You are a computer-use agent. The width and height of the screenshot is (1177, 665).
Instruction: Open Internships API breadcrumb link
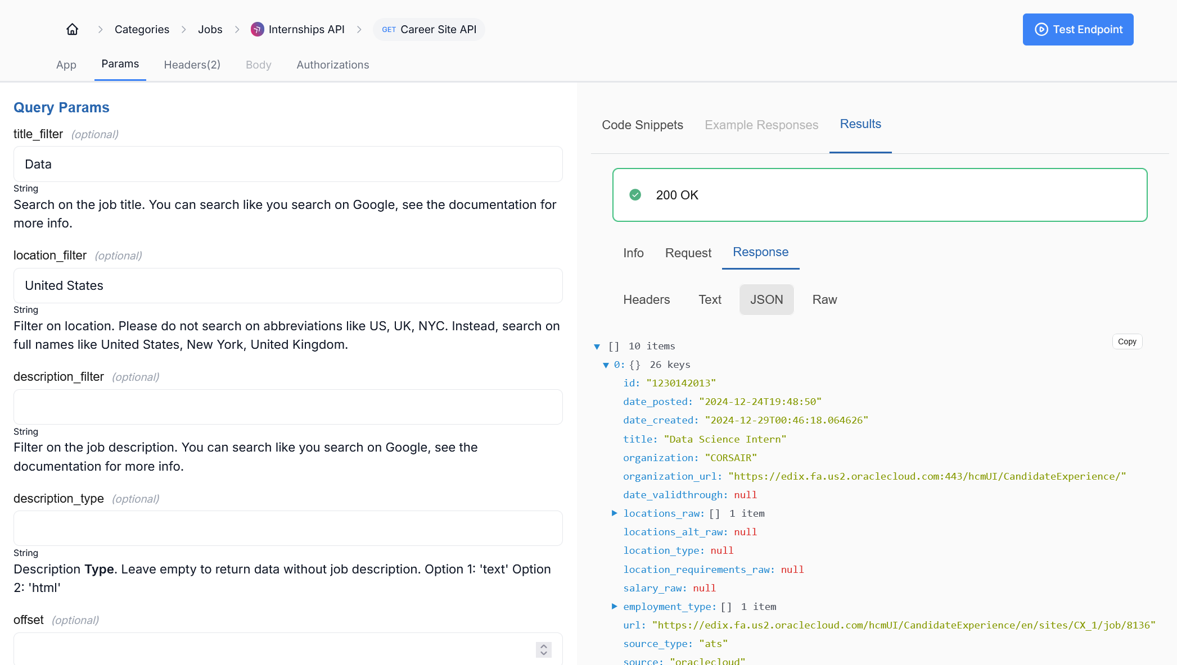point(306,29)
